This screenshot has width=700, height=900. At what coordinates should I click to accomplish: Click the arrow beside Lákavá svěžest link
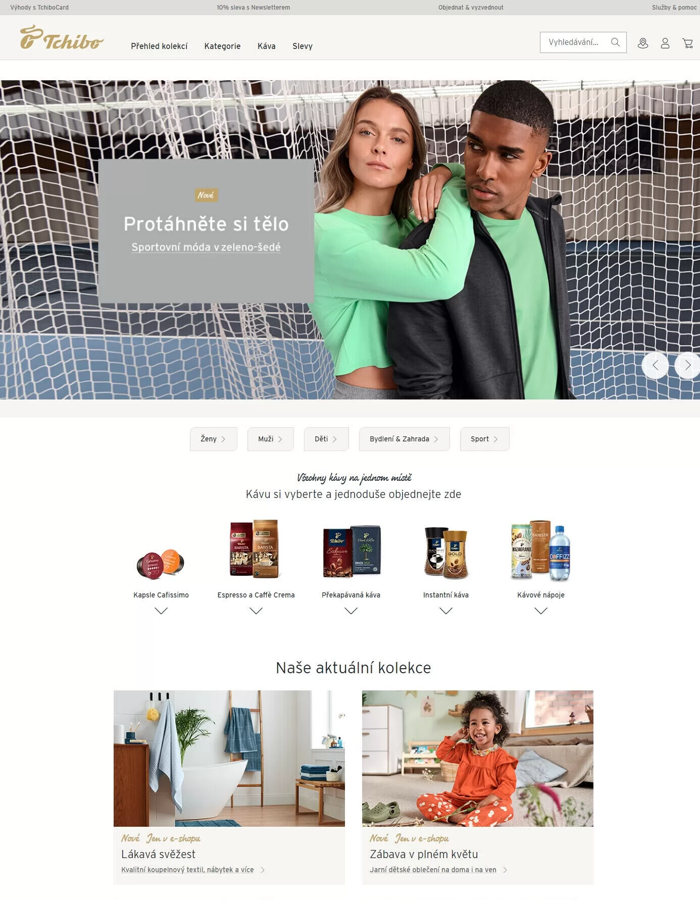click(x=262, y=870)
